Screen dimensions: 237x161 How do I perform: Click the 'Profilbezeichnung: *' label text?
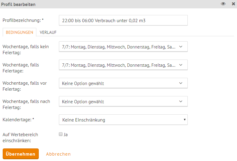pyautogui.click(x=23, y=20)
